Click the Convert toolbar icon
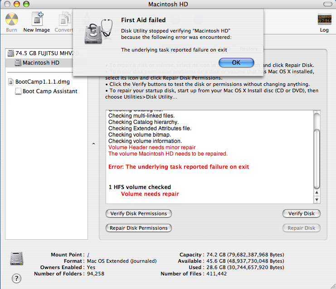Image resolution: width=336 pixels, height=289 pixels. click(64, 22)
